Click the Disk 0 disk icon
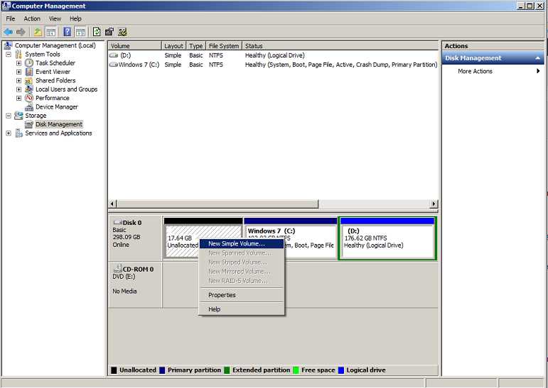This screenshot has height=388, width=548. point(118,222)
